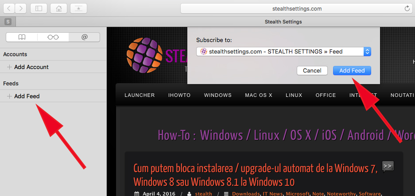Switch to Bookmarks book tab in sidebar
415x196 pixels.
22,37
